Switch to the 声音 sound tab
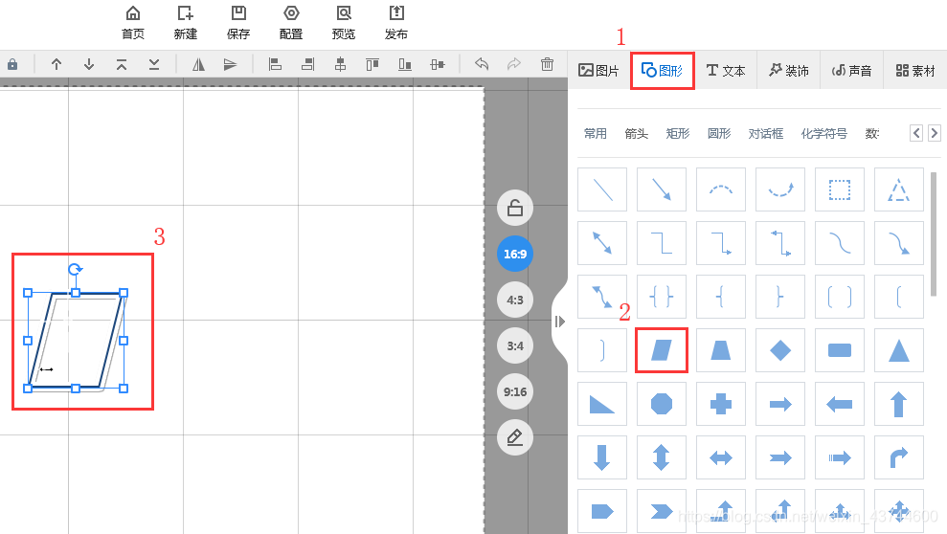The image size is (947, 534). (851, 71)
